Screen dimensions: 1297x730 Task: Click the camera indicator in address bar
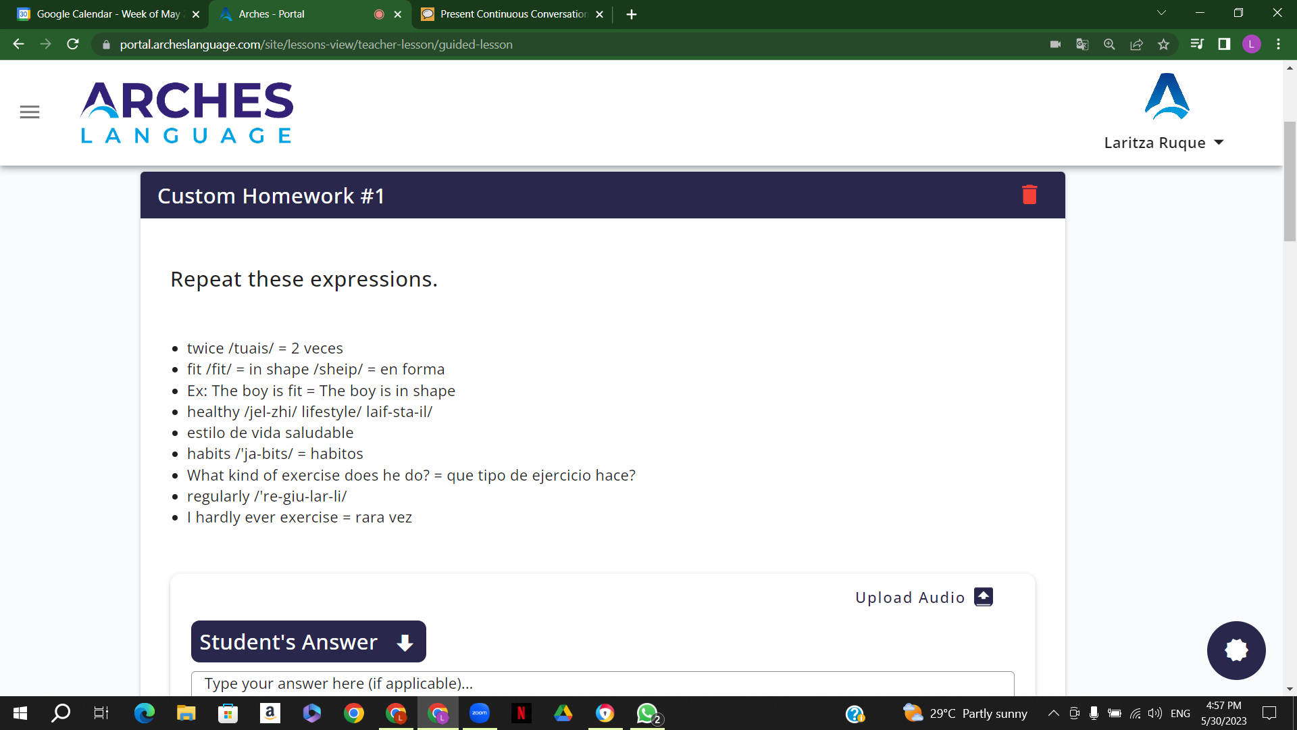[x=1055, y=45]
